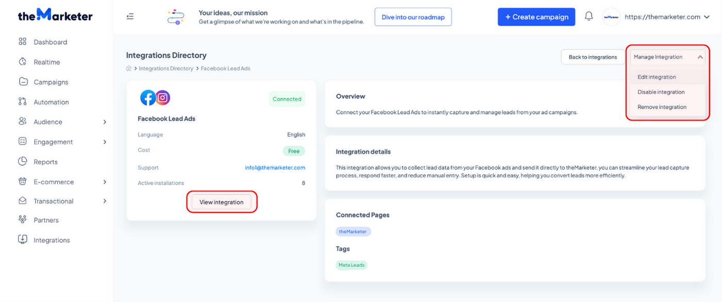Image resolution: width=722 pixels, height=302 pixels.
Task: Click the home icon in breadcrumb
Action: point(129,68)
